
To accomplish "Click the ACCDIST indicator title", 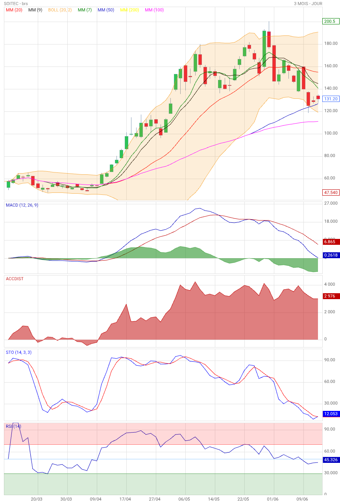I will coord(15,279).
